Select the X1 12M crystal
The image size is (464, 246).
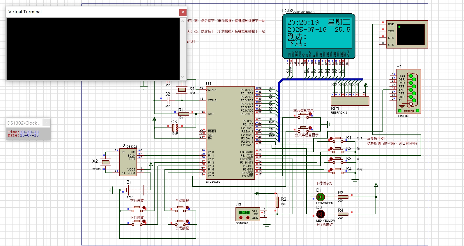pyautogui.click(x=182, y=90)
